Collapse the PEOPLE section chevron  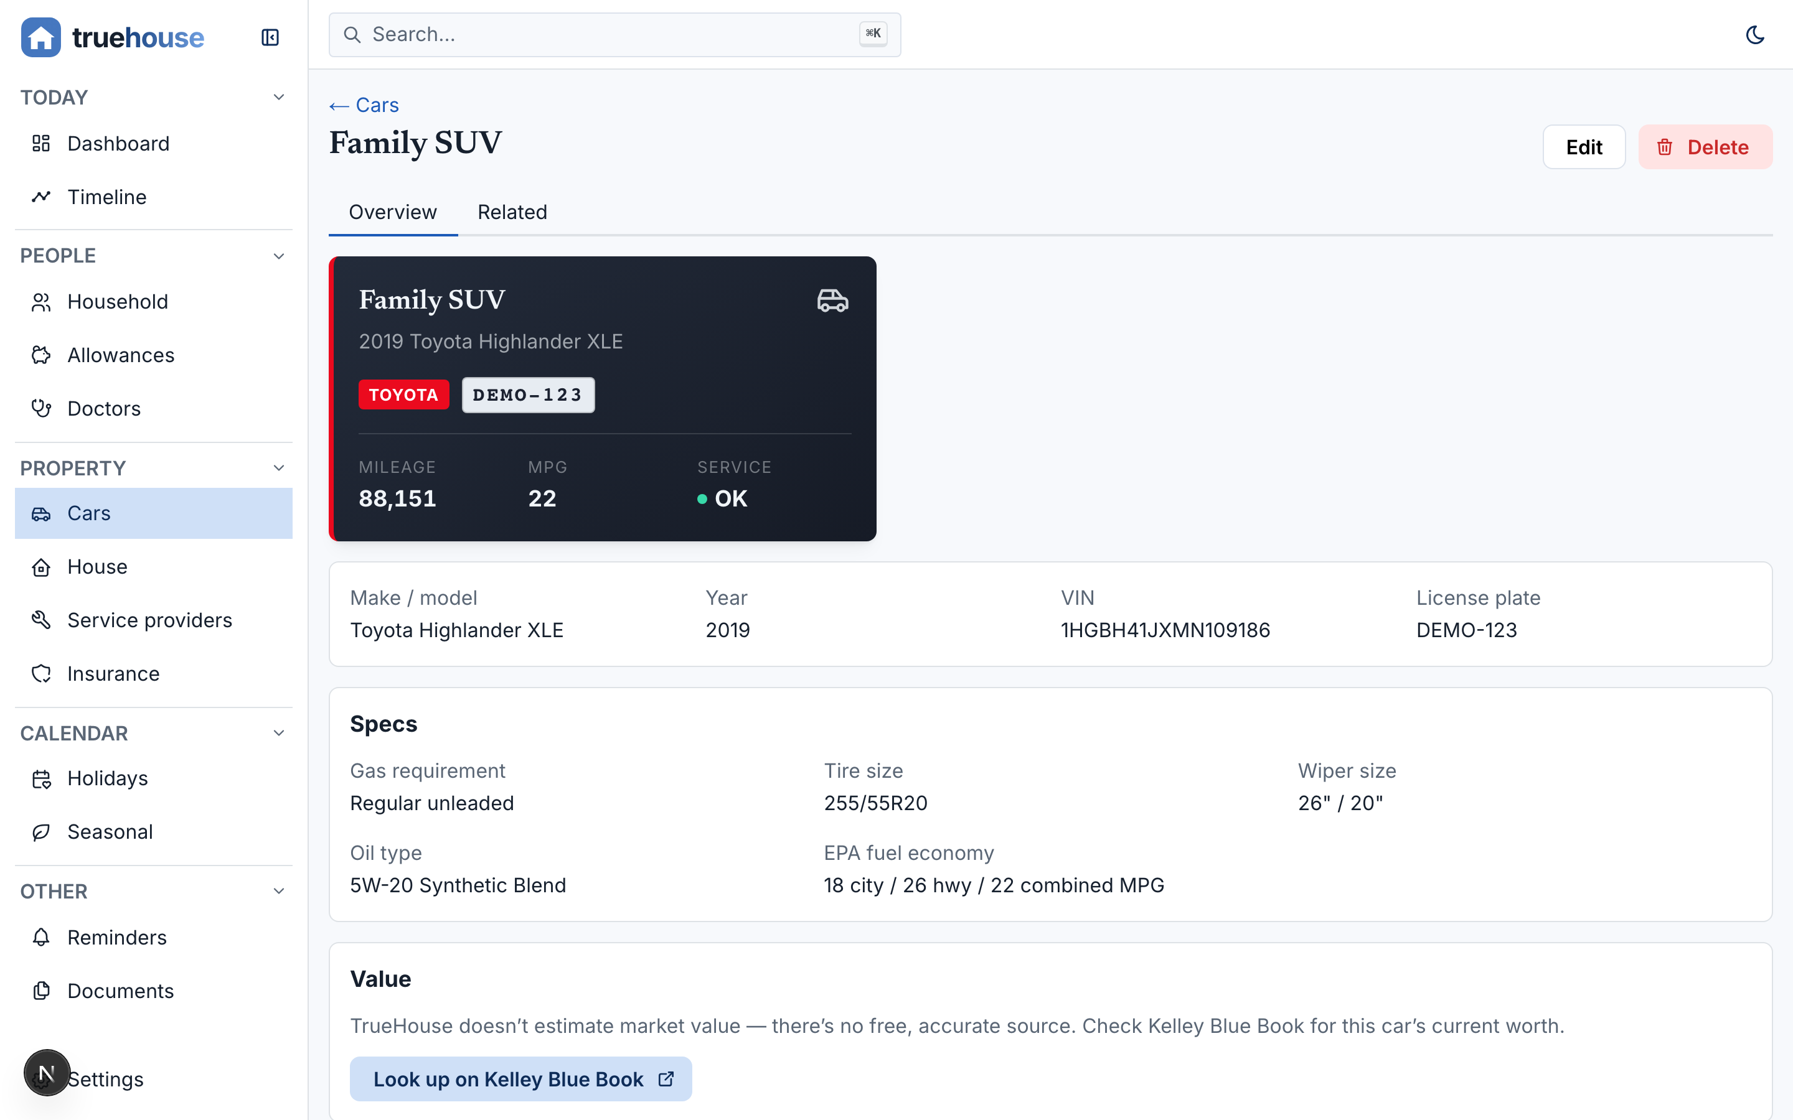click(278, 256)
